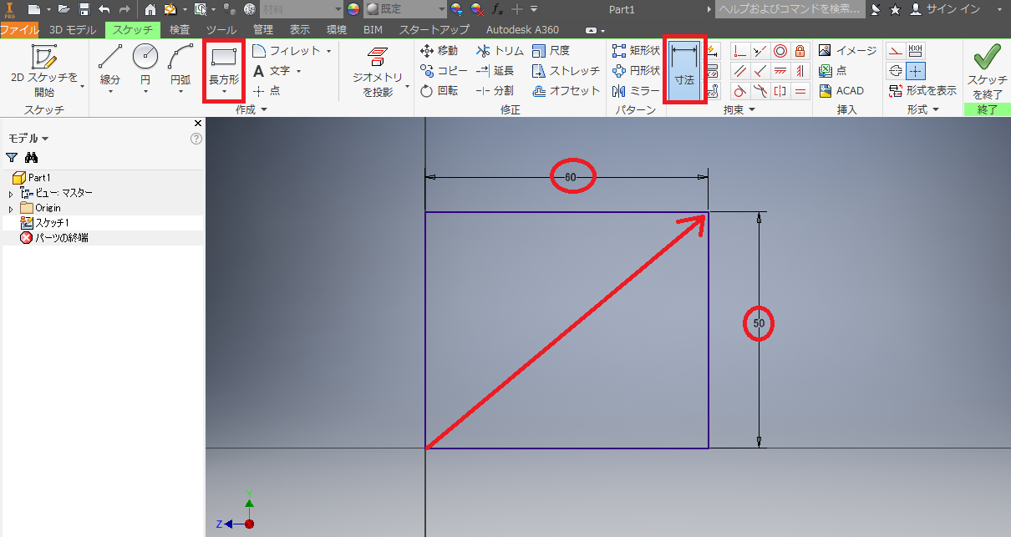1011x537 pixels.
Task: Open the Rectangle (長方形) tool dropdown arrow
Action: pos(224,92)
